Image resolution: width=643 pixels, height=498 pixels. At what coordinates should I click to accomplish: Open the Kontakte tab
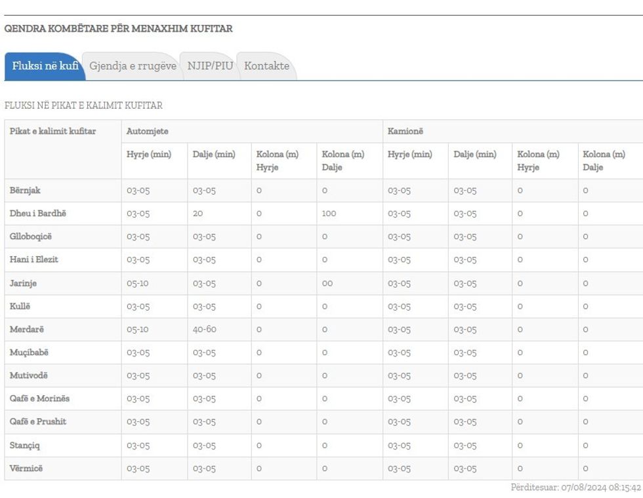point(266,66)
